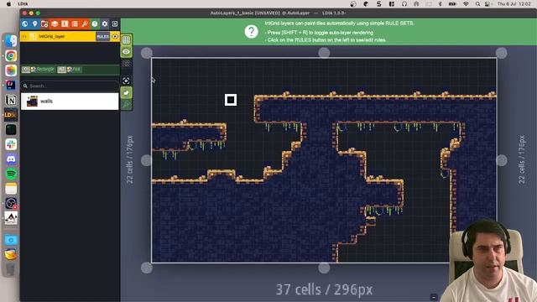The image size is (537, 302).
Task: Open the app settings gear icon
Action: tap(104, 24)
